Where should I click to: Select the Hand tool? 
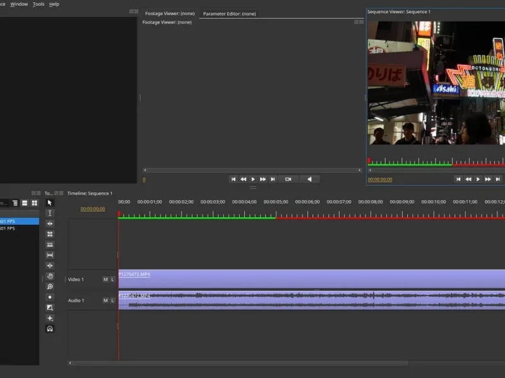click(x=50, y=276)
